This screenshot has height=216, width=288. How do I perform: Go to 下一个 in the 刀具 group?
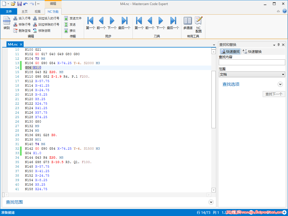[161, 23]
